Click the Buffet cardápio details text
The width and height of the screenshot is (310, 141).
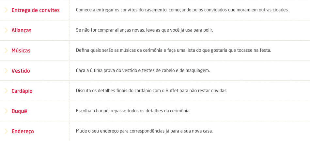pos(151,91)
